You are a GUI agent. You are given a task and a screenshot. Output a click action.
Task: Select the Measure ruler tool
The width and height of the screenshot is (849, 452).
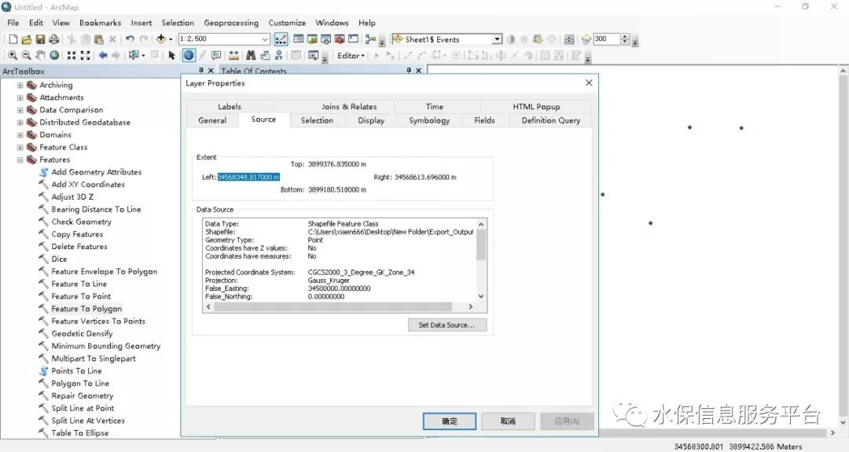coord(233,55)
